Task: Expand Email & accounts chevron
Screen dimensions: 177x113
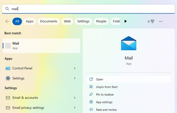Action: pyautogui.click(x=75, y=98)
